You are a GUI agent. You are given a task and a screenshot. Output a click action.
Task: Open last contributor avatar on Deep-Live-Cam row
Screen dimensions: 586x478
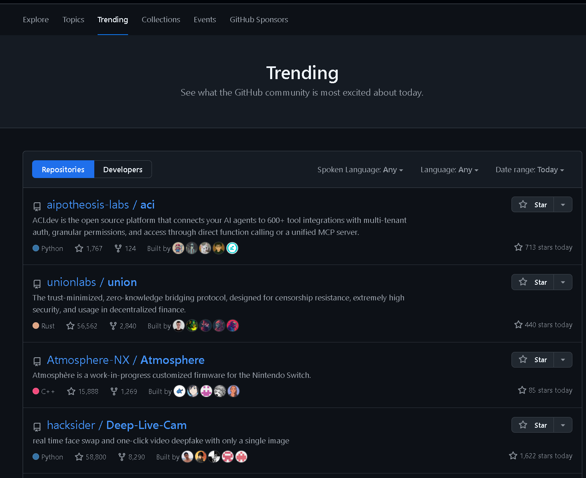pos(241,457)
